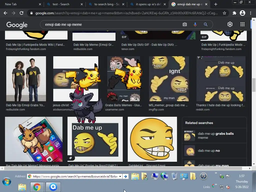256x192 pixels.
Task: Open the user folder icon in toolbar
Action: click(x=145, y=176)
